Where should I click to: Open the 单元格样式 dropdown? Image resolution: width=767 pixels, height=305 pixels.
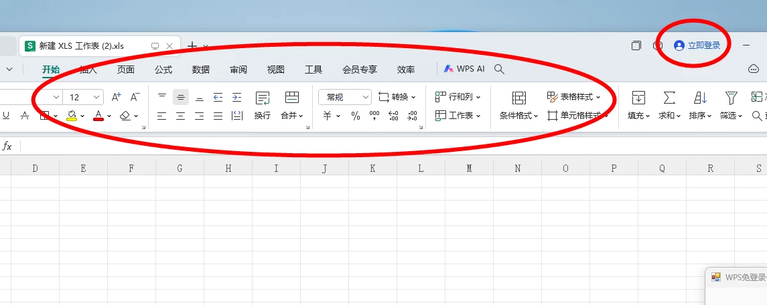click(577, 115)
